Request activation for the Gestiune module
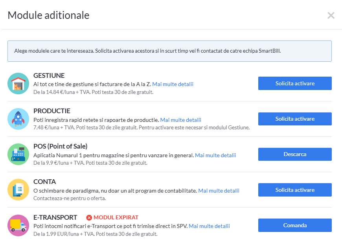Screen dimensions: 342x250 tap(295, 83)
